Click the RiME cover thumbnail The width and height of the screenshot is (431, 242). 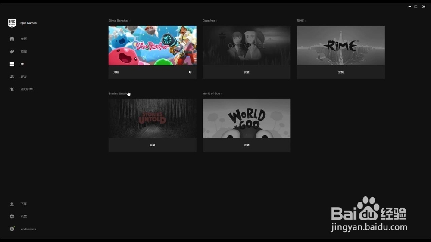[341, 46]
